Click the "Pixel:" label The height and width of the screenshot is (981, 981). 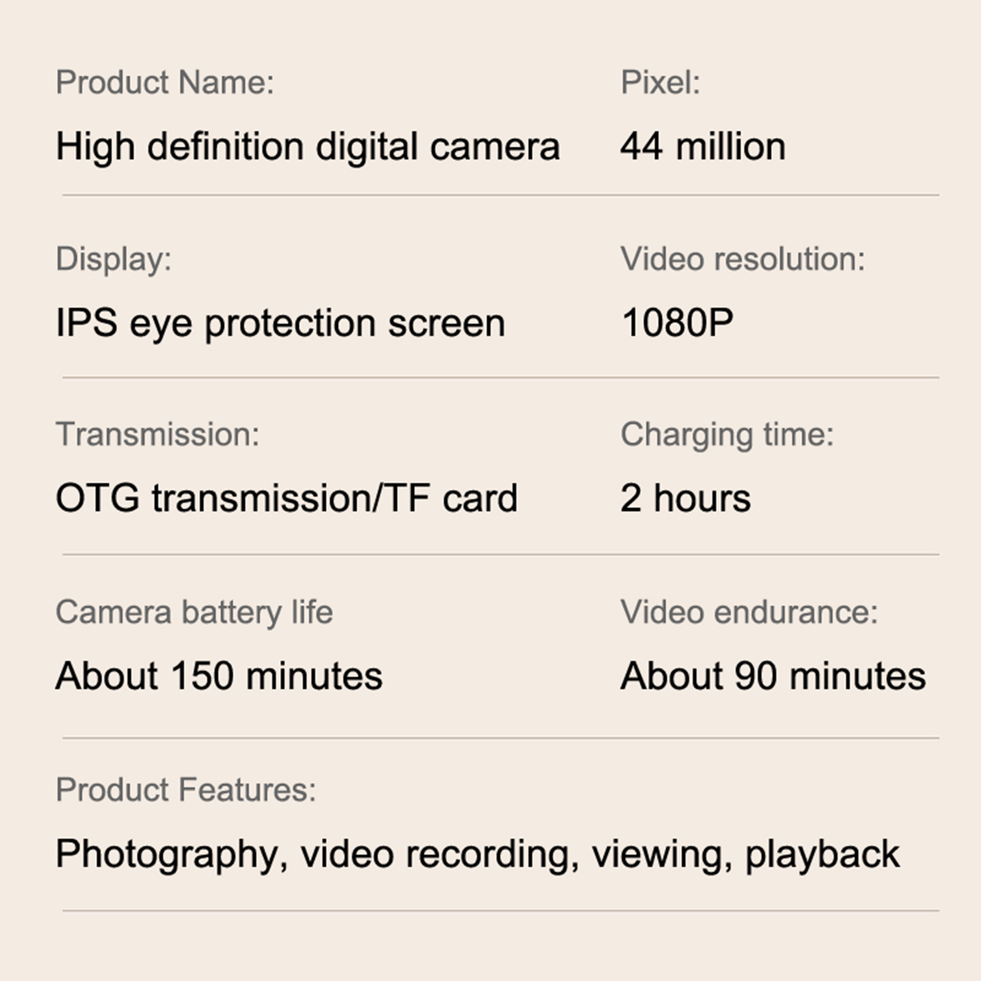click(660, 82)
